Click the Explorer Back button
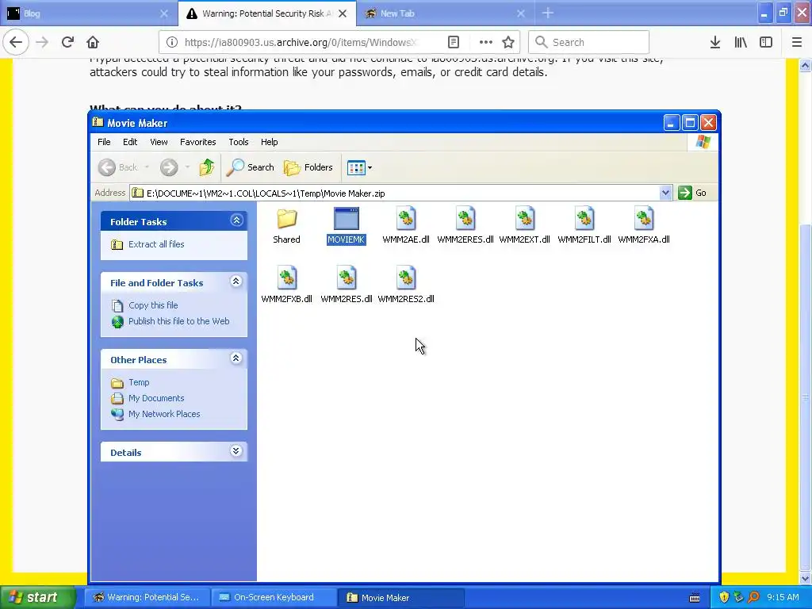 [x=118, y=167]
